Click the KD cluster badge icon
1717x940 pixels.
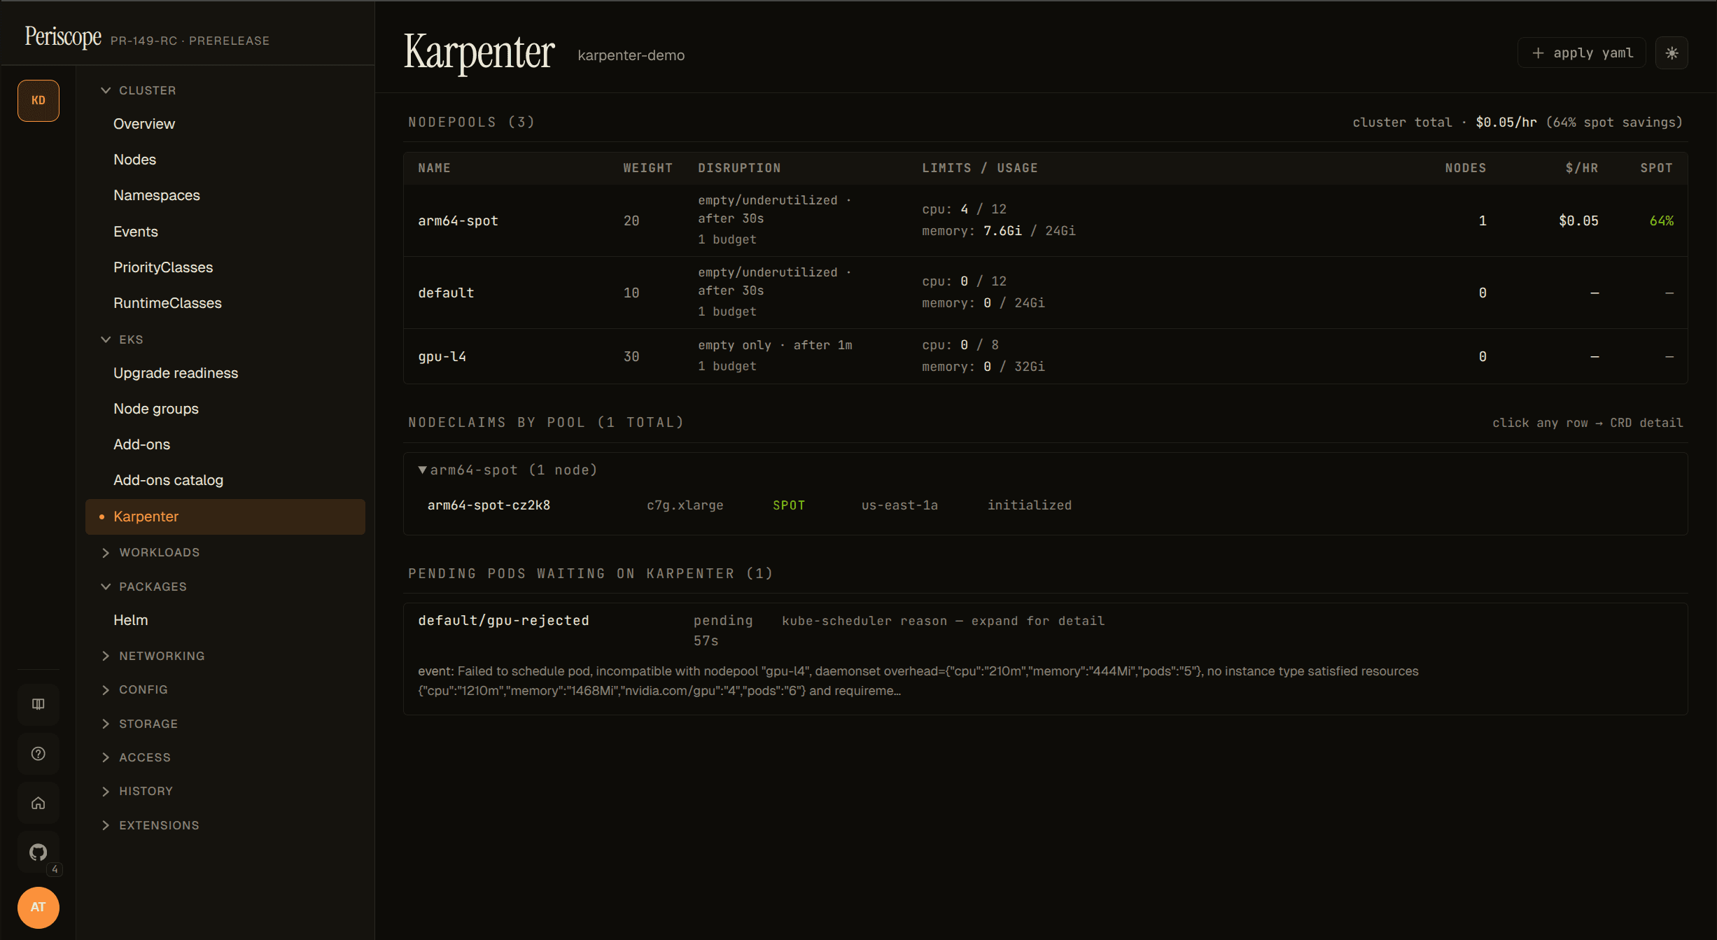38,101
